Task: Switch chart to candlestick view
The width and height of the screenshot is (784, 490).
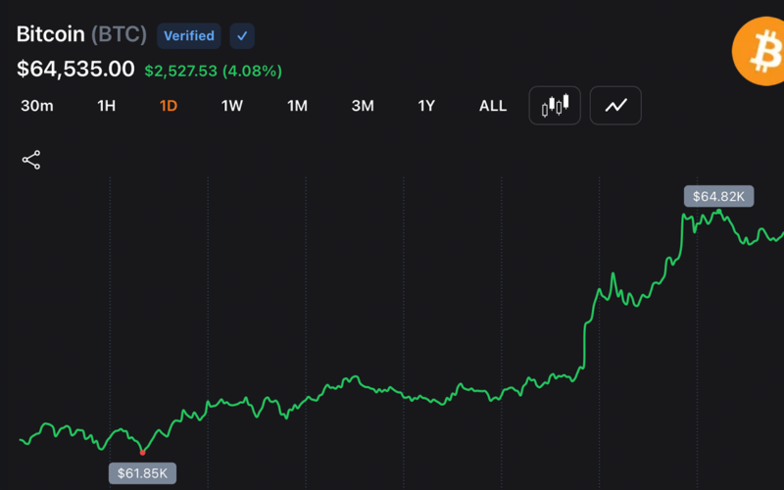Action: pyautogui.click(x=555, y=106)
